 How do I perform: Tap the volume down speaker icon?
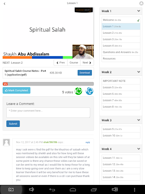point(31,189)
